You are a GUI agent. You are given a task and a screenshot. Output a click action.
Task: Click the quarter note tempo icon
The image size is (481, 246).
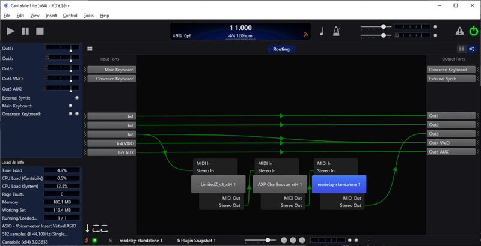click(x=322, y=31)
